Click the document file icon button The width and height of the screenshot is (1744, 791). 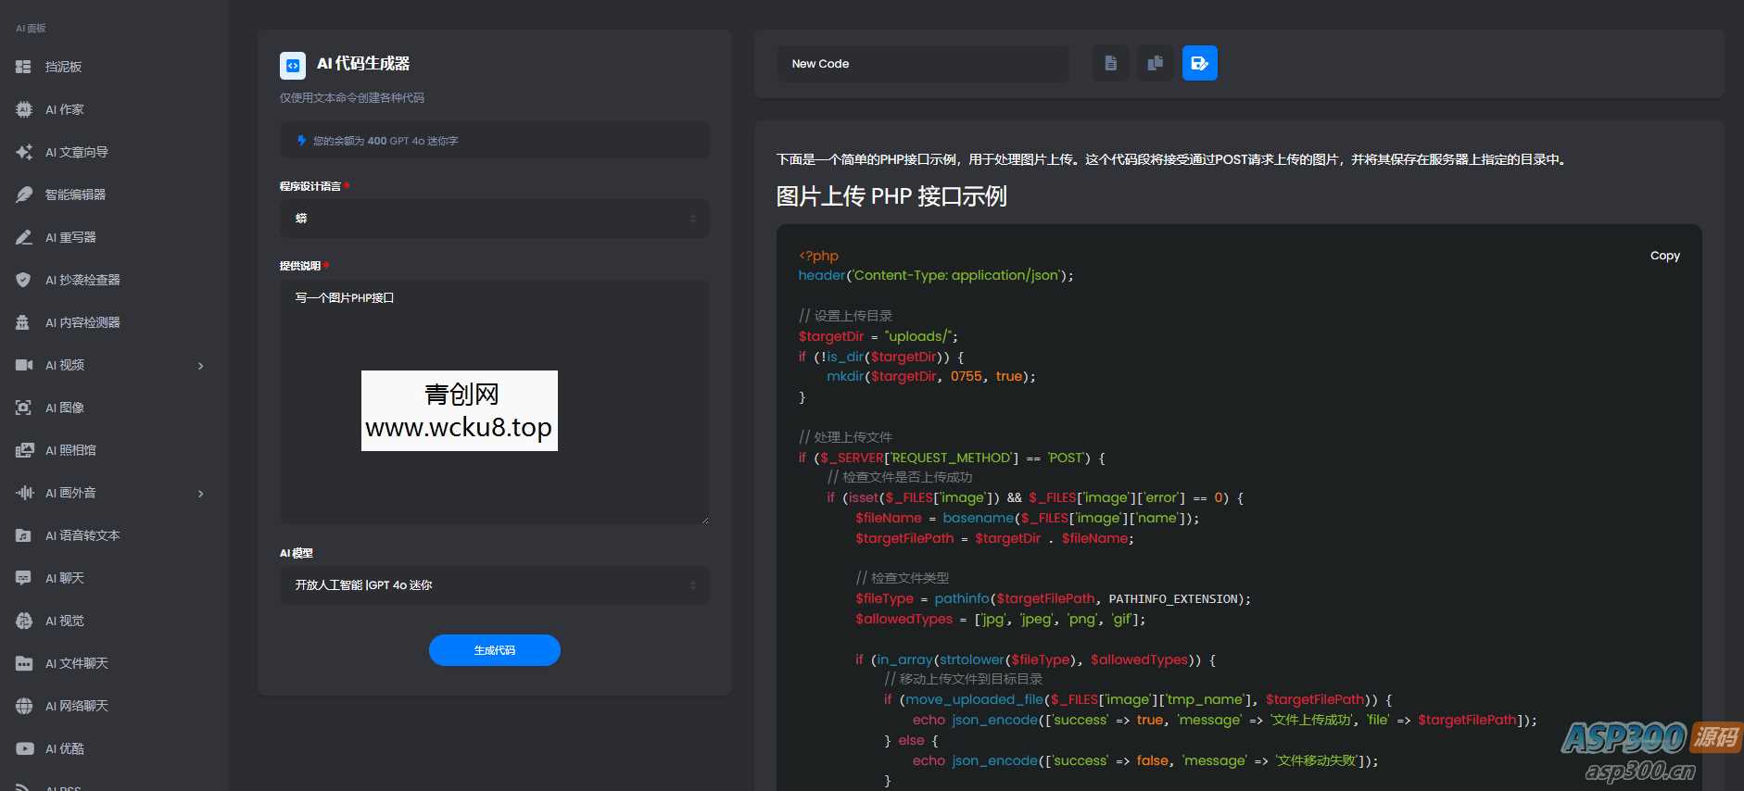[x=1110, y=63]
